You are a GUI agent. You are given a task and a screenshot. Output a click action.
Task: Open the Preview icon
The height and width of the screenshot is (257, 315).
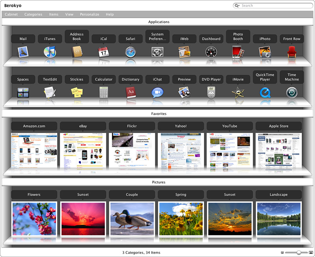[x=184, y=92]
